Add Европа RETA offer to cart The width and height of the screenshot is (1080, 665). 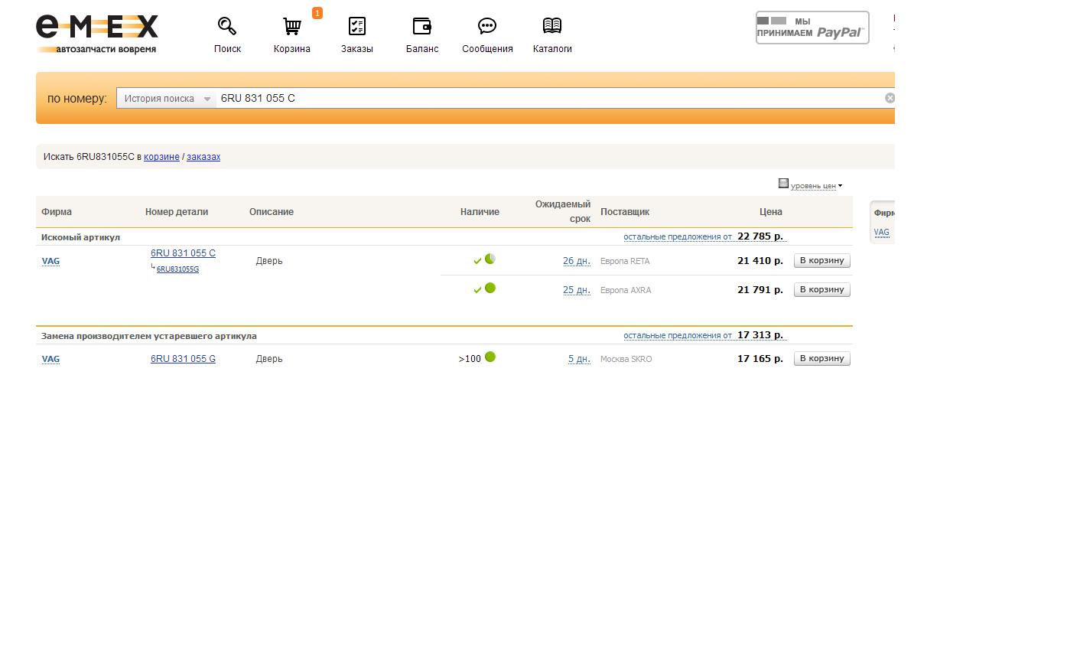tap(821, 261)
